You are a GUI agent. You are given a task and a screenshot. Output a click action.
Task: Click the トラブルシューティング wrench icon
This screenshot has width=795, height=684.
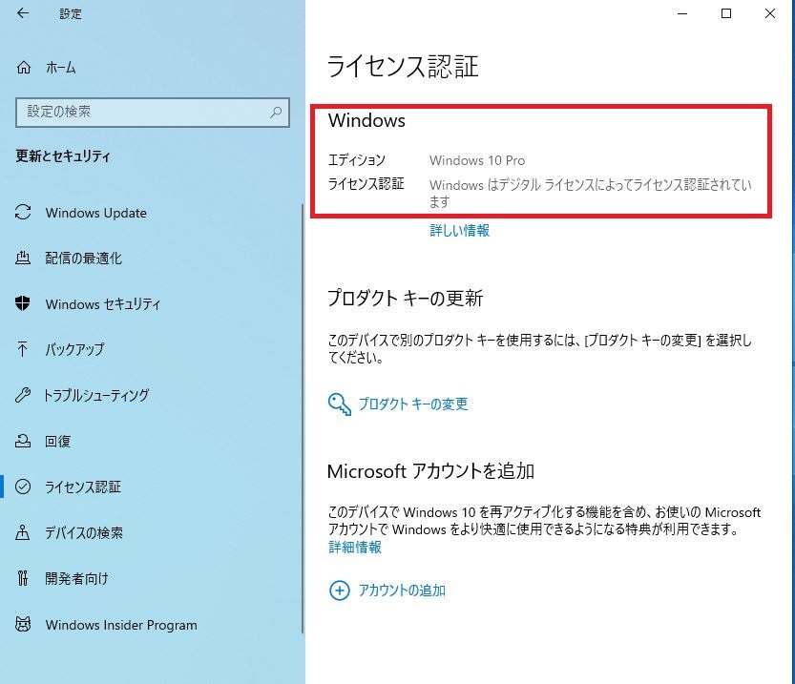[23, 395]
